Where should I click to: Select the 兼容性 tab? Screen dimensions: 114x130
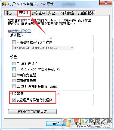coord(24,13)
